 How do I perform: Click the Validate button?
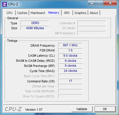point(82,109)
